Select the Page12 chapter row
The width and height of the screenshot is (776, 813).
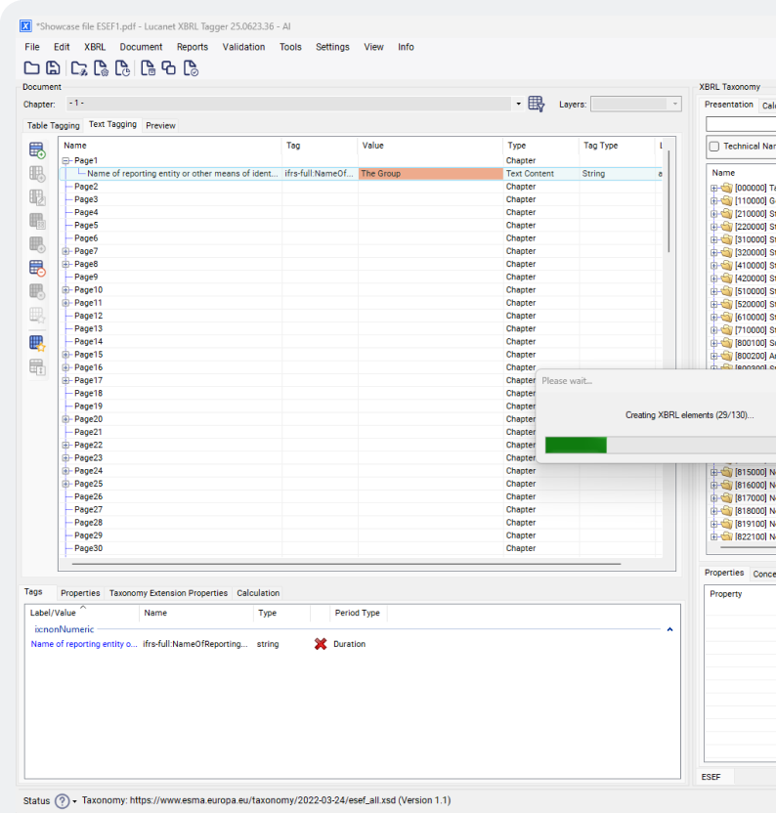click(88, 316)
